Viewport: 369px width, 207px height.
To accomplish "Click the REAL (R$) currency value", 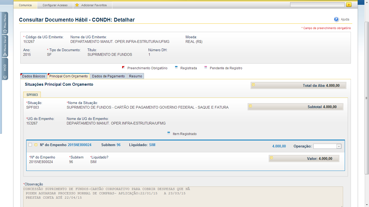I will pyautogui.click(x=194, y=42).
